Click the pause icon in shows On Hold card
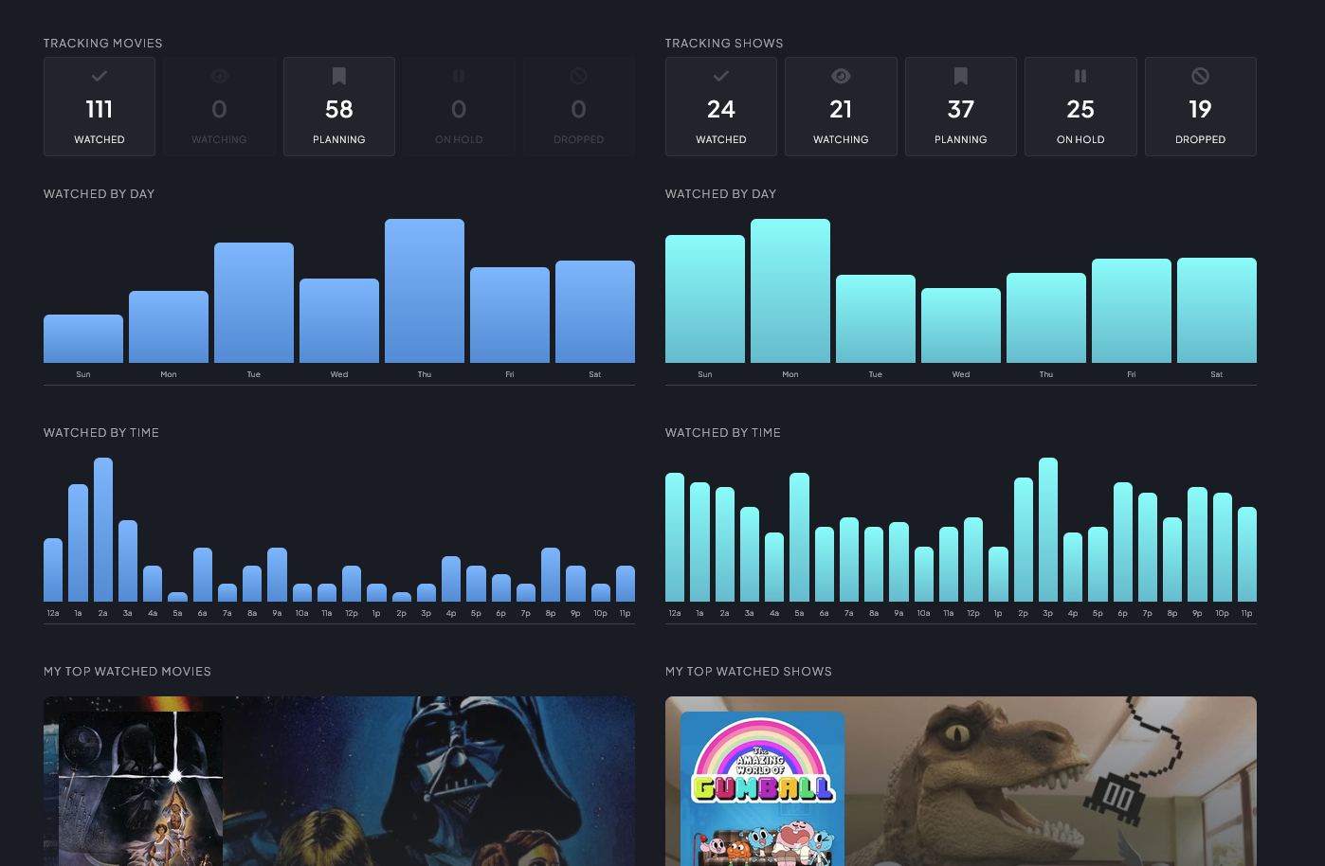The height and width of the screenshot is (866, 1325). pyautogui.click(x=1080, y=76)
